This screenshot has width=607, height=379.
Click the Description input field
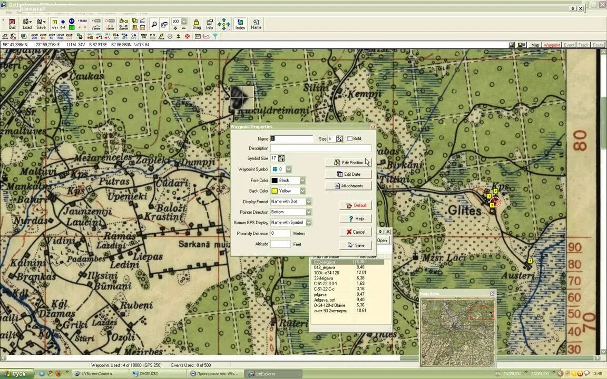click(x=321, y=148)
